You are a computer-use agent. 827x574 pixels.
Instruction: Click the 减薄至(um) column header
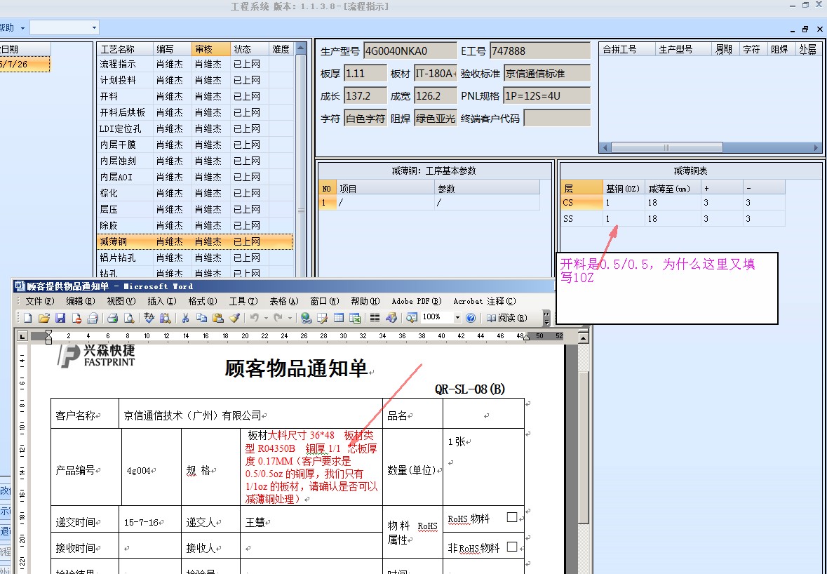(673, 188)
